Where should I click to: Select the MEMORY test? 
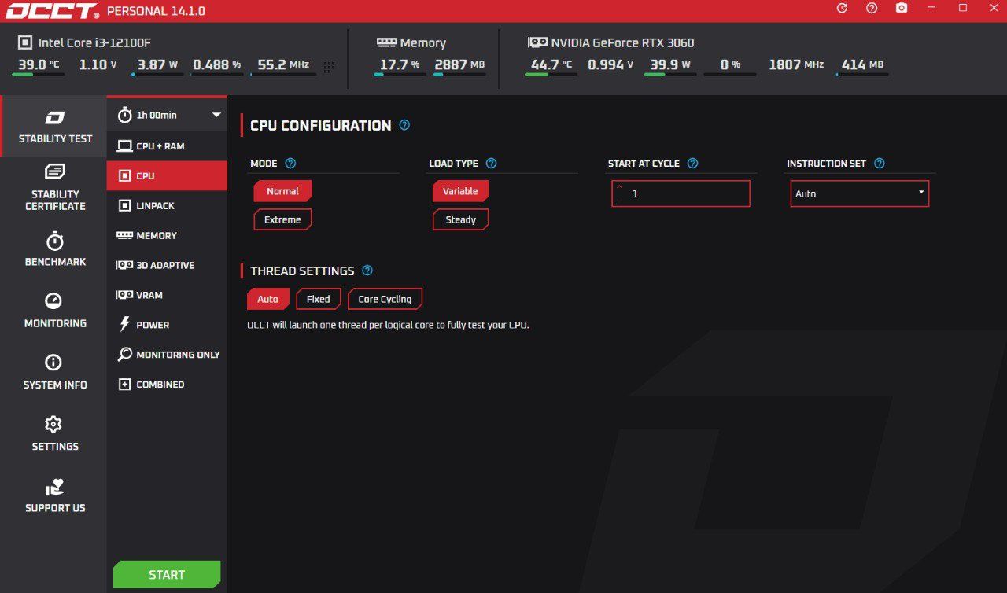point(167,235)
